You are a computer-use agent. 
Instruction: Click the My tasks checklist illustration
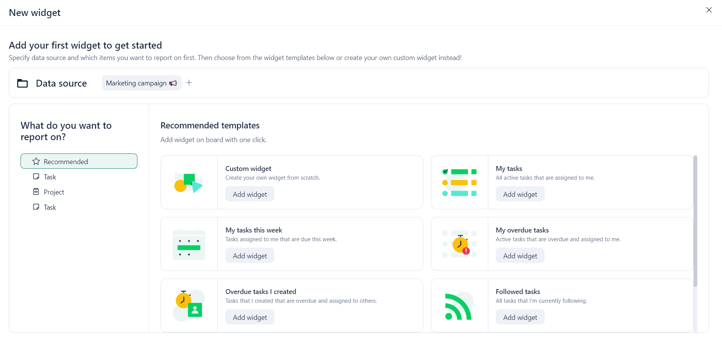(x=459, y=183)
